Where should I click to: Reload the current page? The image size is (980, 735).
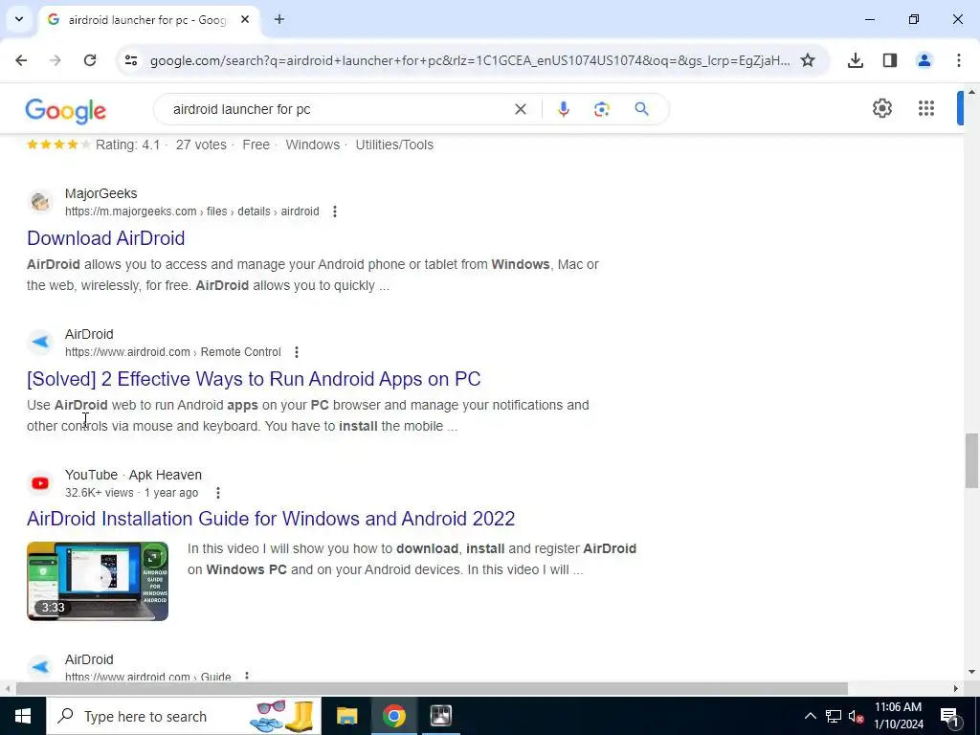pos(90,60)
